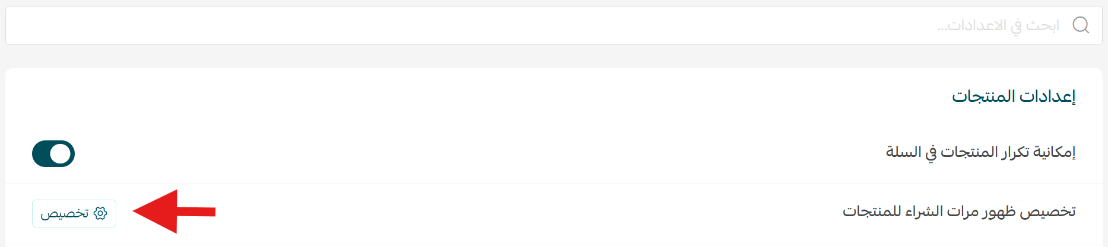The height and width of the screenshot is (247, 1108).
Task: Open the تخصيص customize button
Action: (x=74, y=213)
